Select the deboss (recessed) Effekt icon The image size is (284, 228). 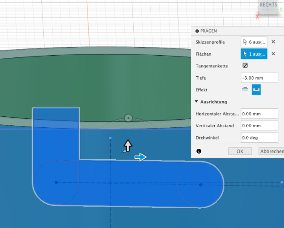coord(256,90)
